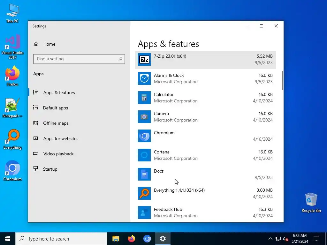Open File Explorer from taskbar
Image resolution: width=327 pixels, height=245 pixels.
(x=116, y=239)
